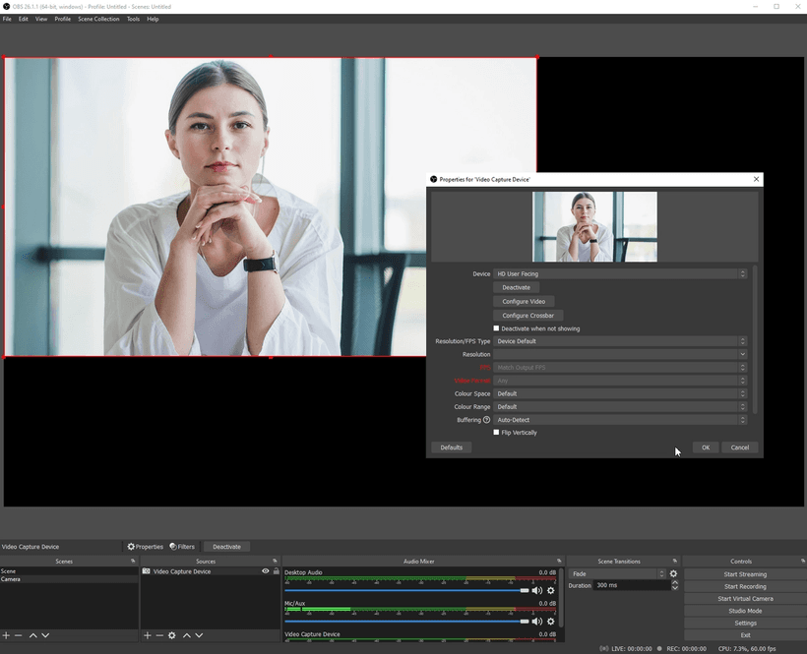
Task: Open the Device dropdown showing HD User Facing
Action: [620, 273]
